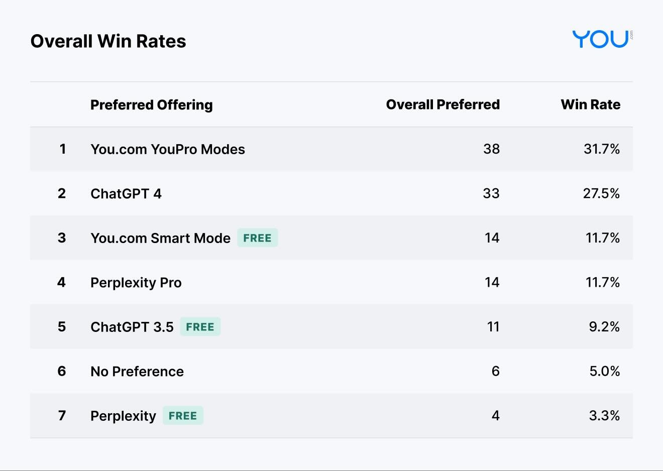Click the You.com logo
Screen dimensions: 663x471
[x=602, y=39]
